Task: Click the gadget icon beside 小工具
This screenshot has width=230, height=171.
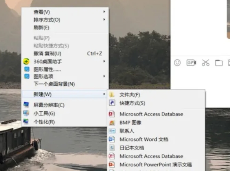Action: [26, 113]
